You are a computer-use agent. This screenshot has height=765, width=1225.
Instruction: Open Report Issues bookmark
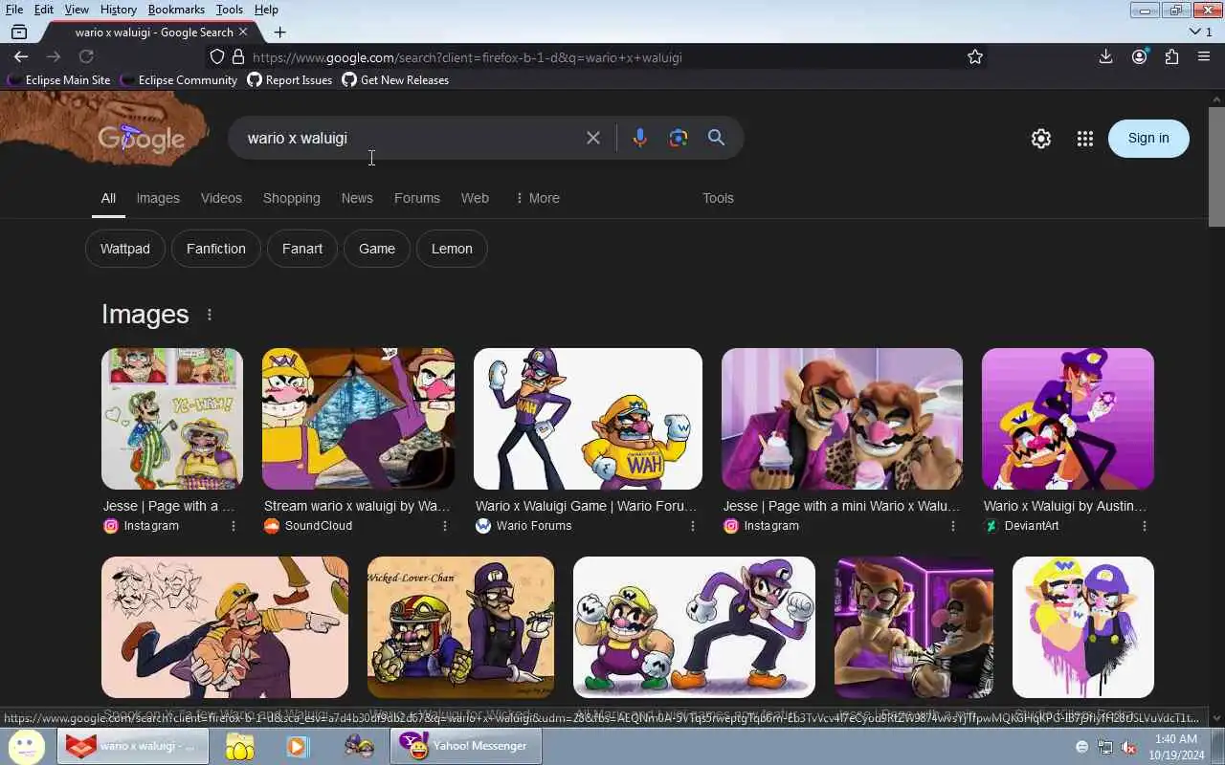(290, 80)
